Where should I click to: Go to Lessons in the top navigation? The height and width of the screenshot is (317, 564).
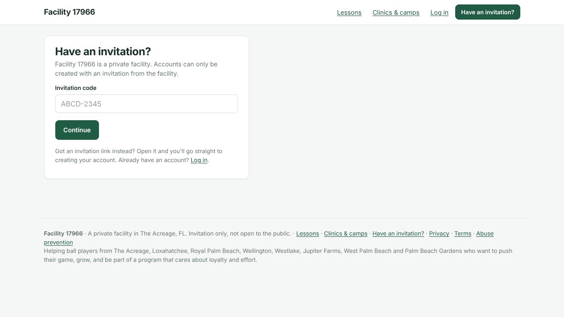tap(349, 12)
